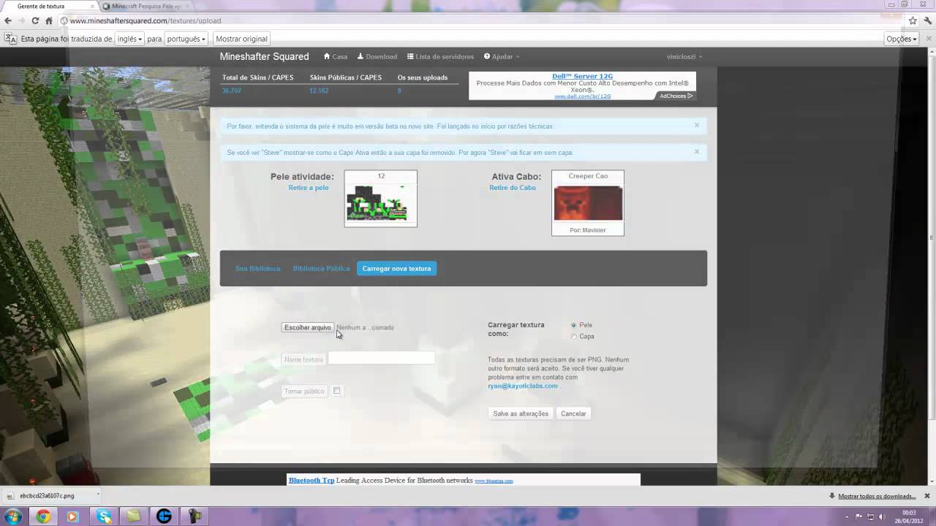Click the Escolher arquivo button
Screen dimensions: 936x526
[308, 327]
